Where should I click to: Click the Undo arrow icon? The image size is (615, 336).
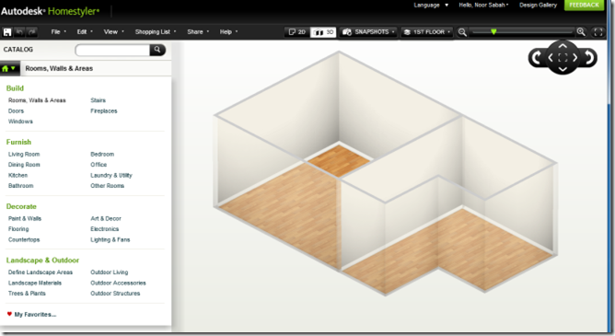(x=18, y=32)
